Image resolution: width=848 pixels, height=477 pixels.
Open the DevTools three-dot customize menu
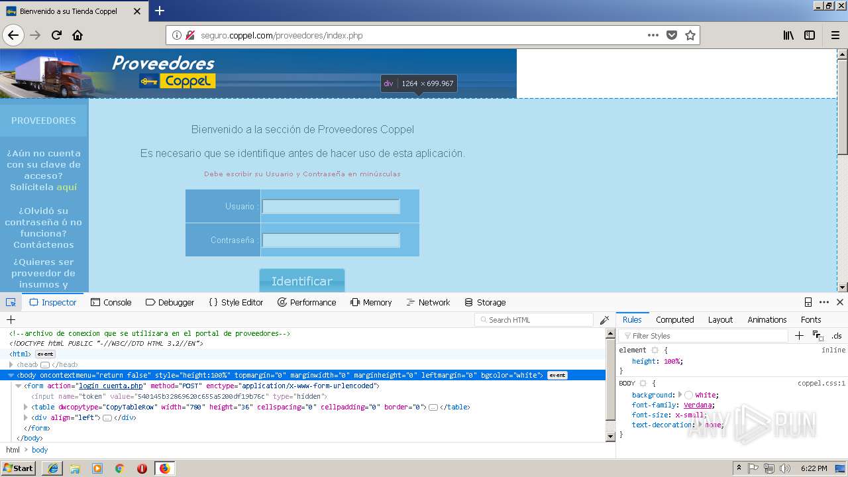(x=824, y=302)
